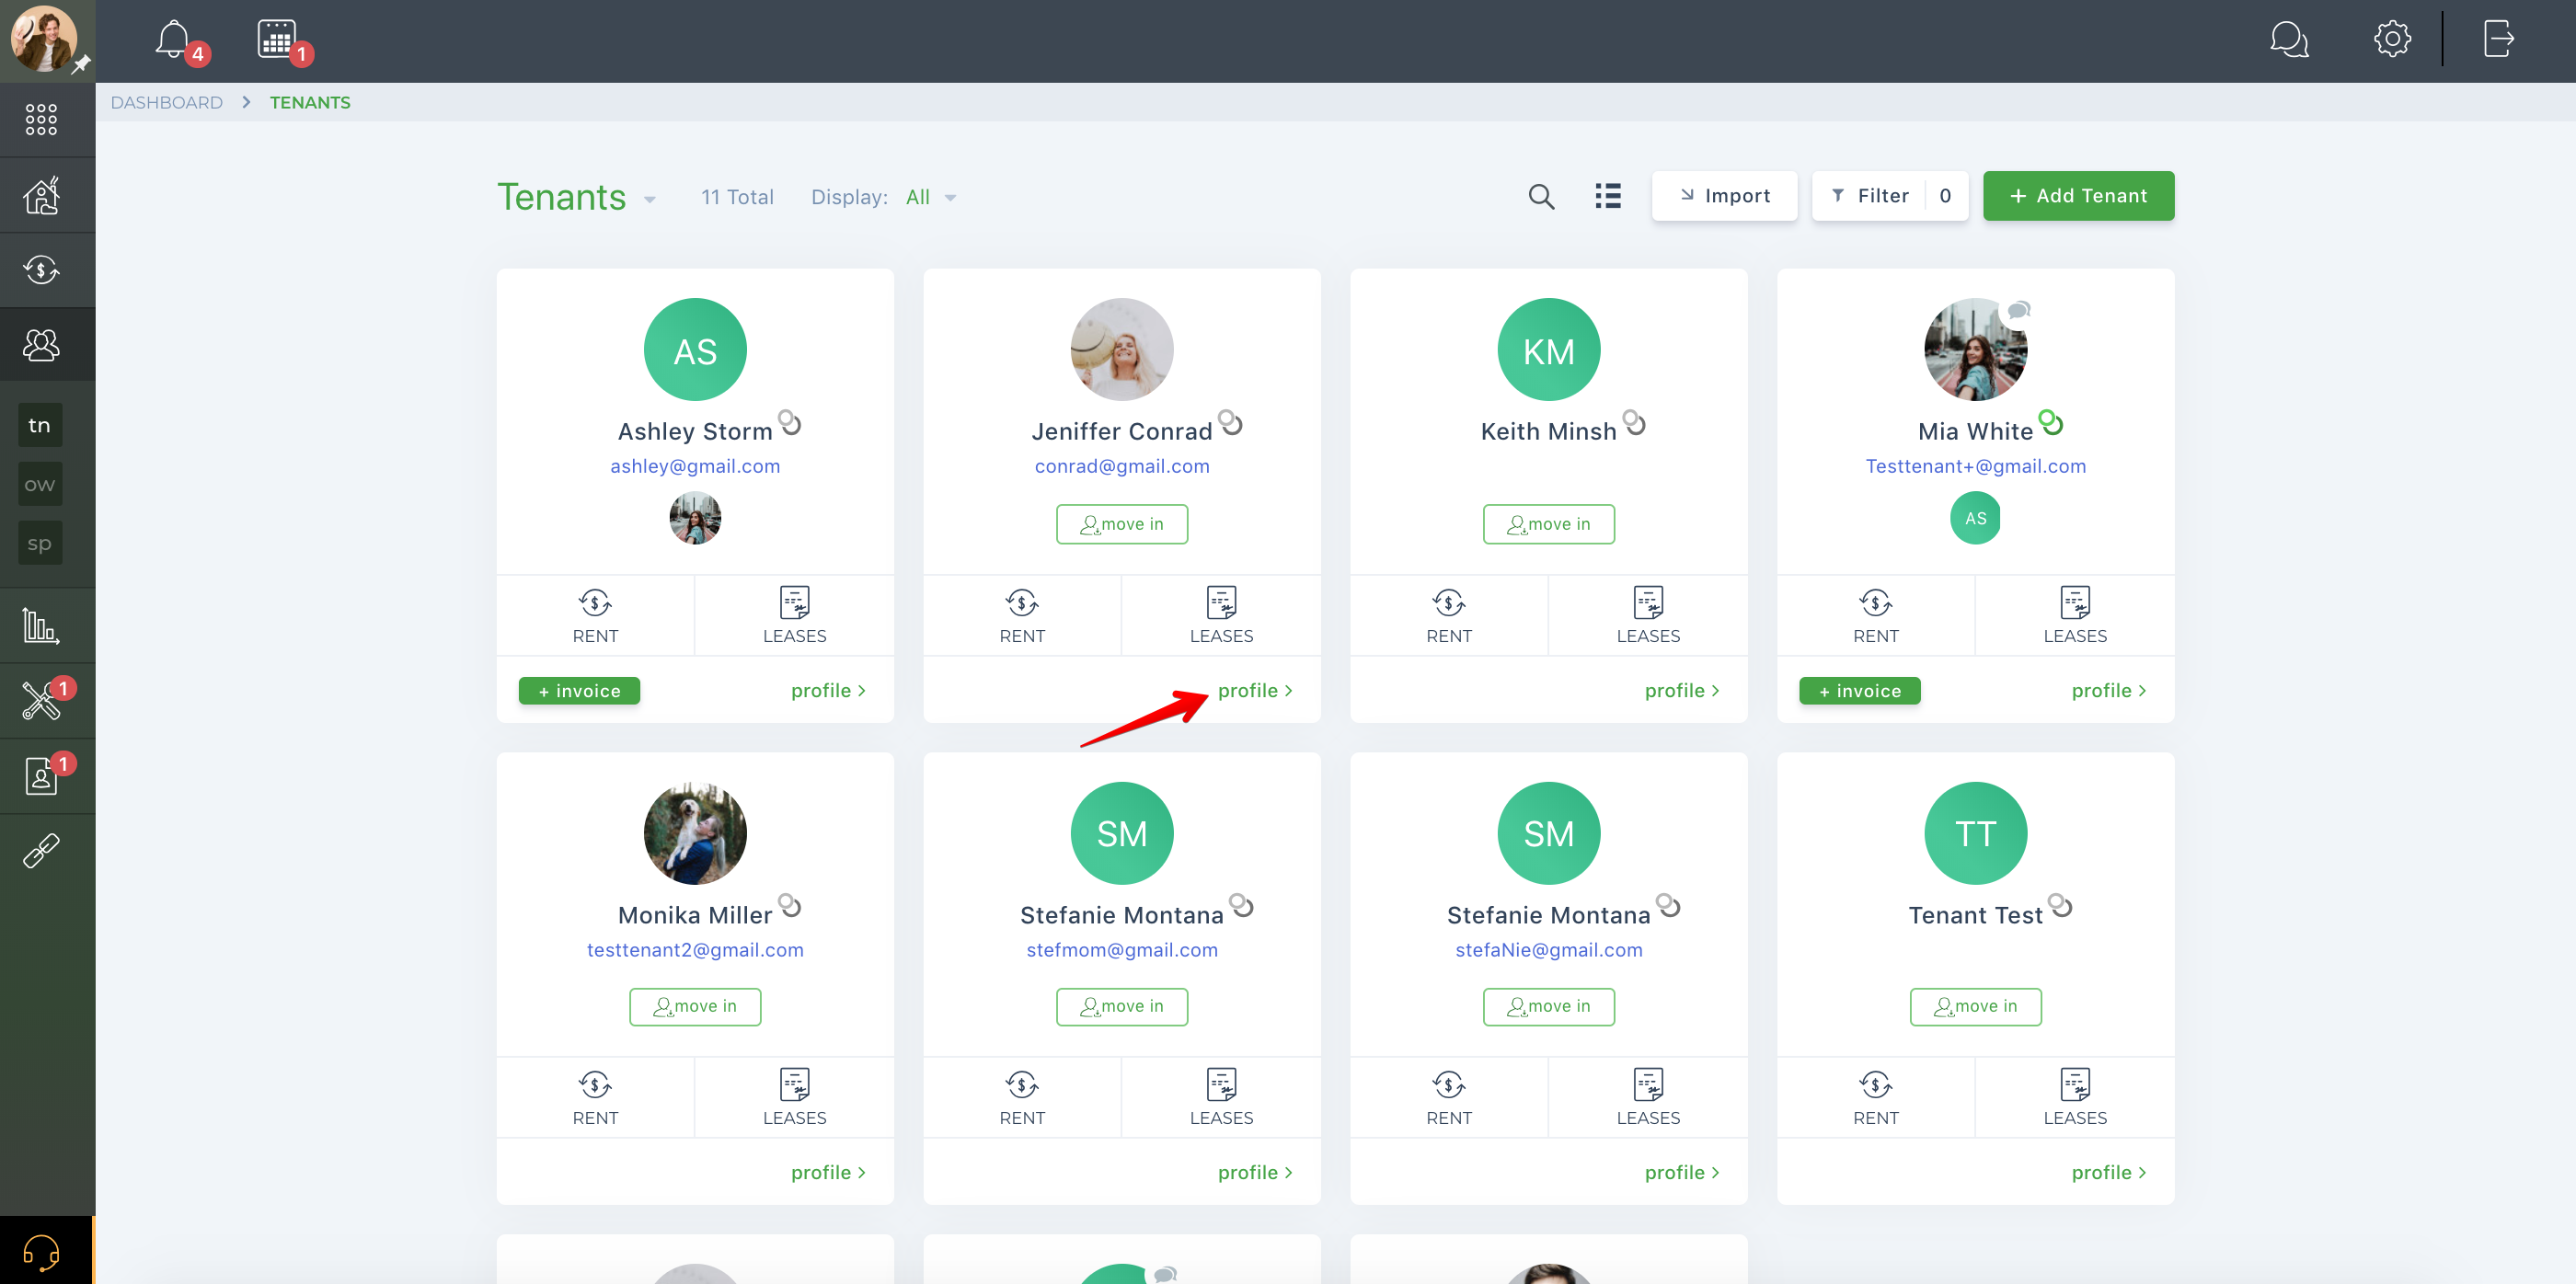Open the Display All dropdown
The height and width of the screenshot is (1284, 2576).
pos(930,197)
